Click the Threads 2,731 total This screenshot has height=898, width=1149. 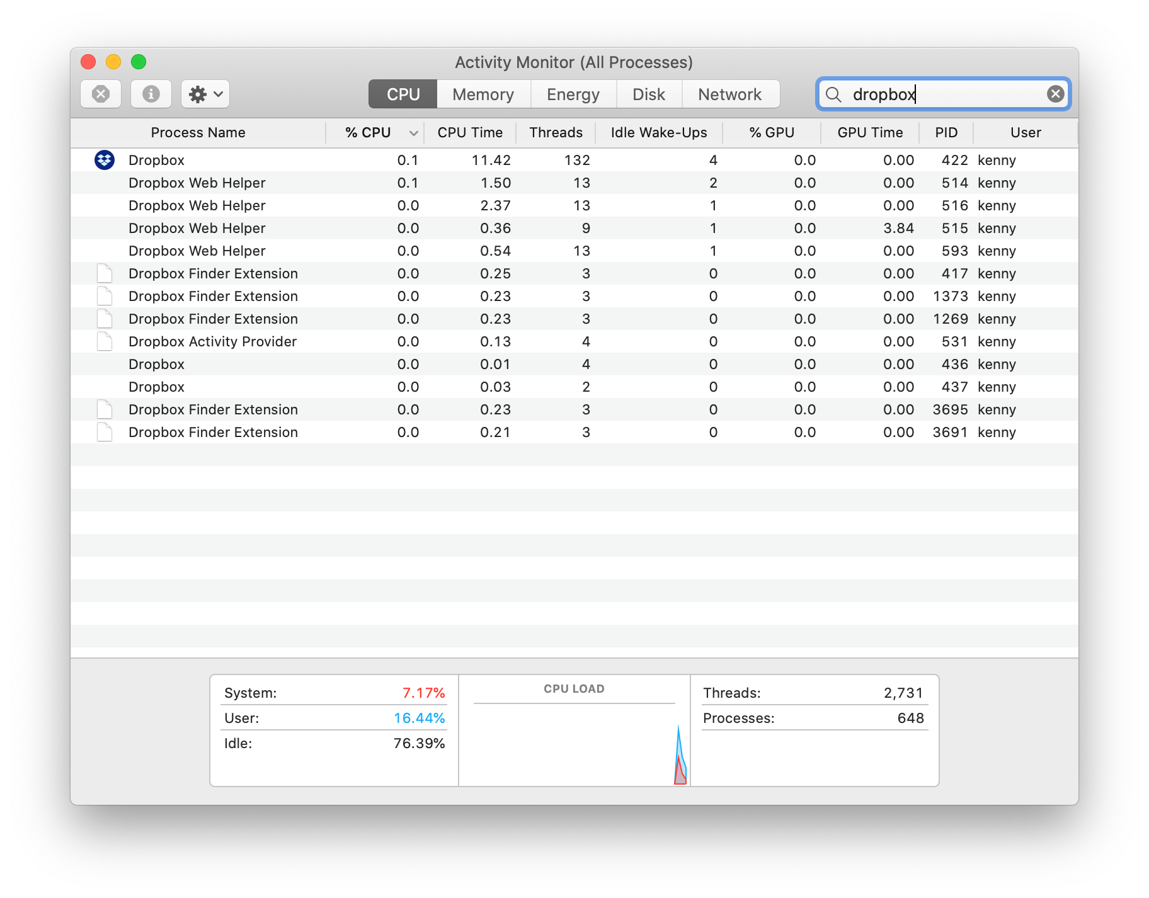click(903, 693)
